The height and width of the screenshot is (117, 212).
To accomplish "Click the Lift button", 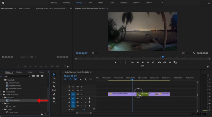I will (159, 62).
